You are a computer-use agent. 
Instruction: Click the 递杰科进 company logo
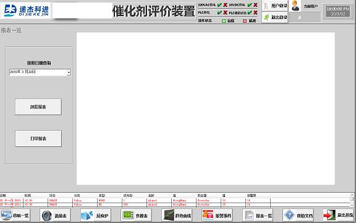[x=26, y=11]
